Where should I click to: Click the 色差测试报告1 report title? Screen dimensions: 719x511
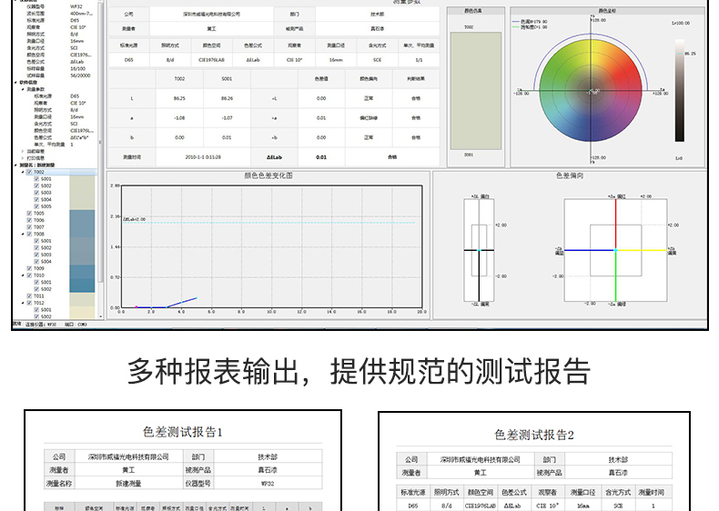point(183,432)
